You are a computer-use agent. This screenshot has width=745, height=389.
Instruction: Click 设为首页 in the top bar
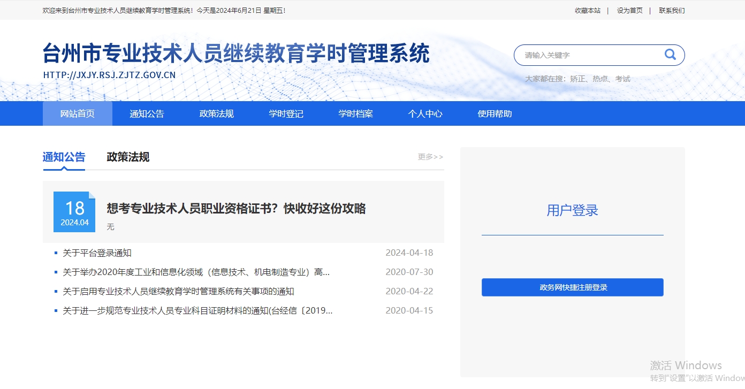click(629, 10)
